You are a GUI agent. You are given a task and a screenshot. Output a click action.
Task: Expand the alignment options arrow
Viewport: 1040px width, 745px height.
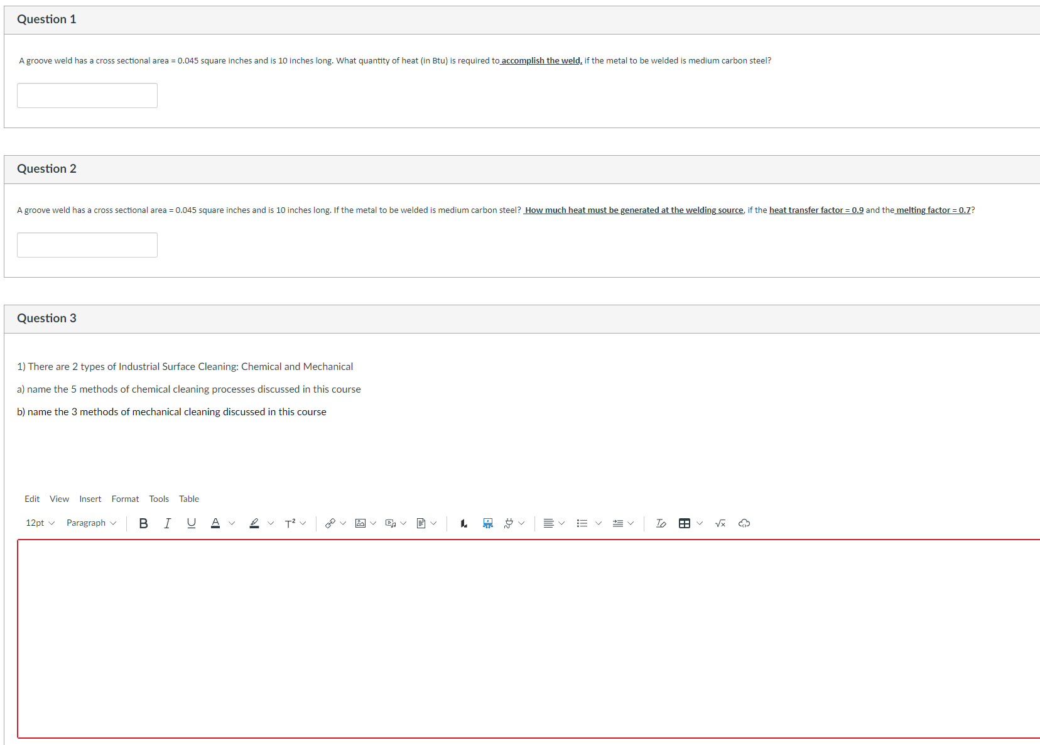[561, 523]
